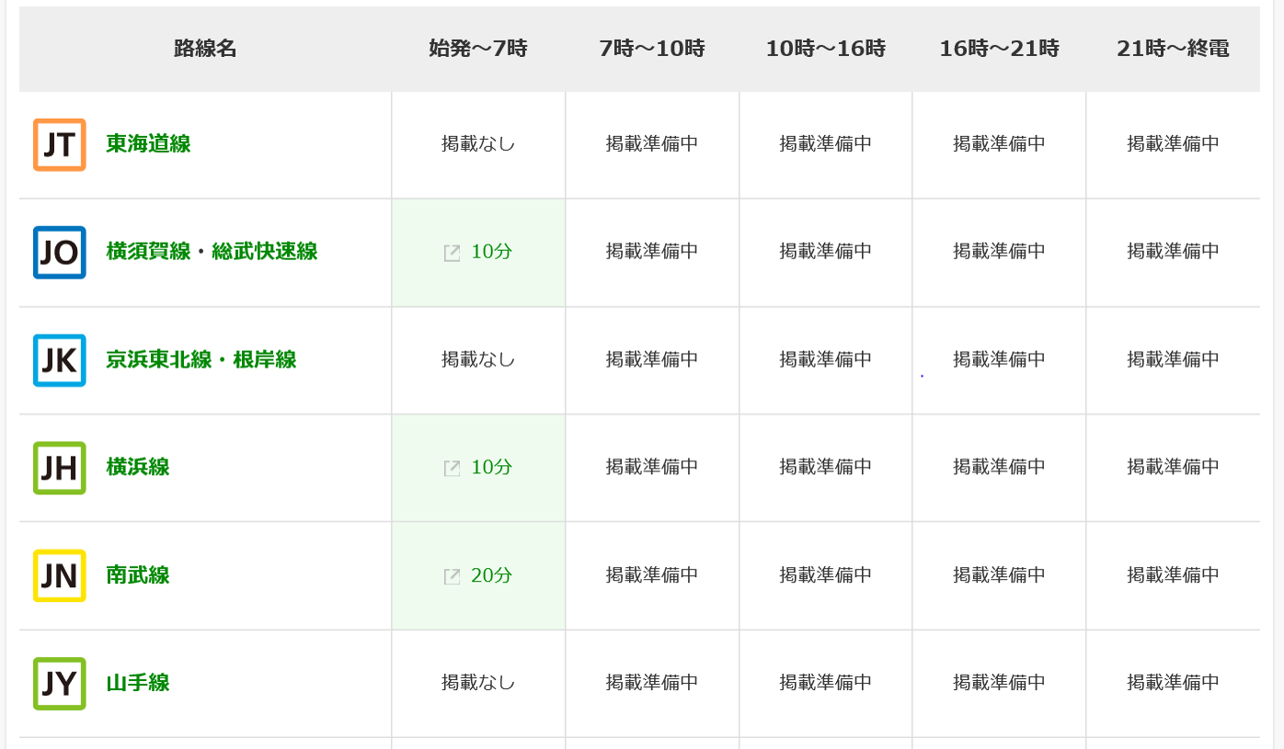Click 京浜東北線 21時～終電 掲載準備中 cell
Image resolution: width=1284 pixels, height=749 pixels.
point(1174,359)
